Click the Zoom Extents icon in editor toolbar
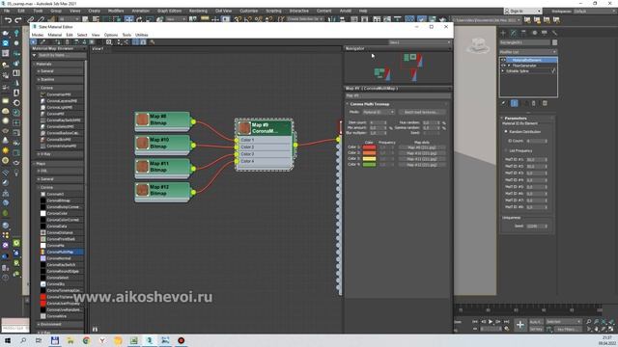 [109, 42]
